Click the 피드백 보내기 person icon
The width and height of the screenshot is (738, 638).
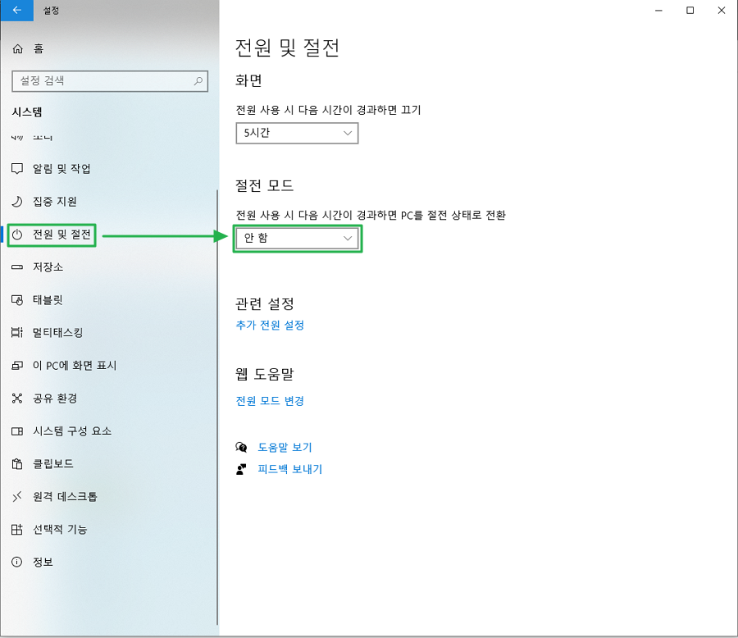241,469
